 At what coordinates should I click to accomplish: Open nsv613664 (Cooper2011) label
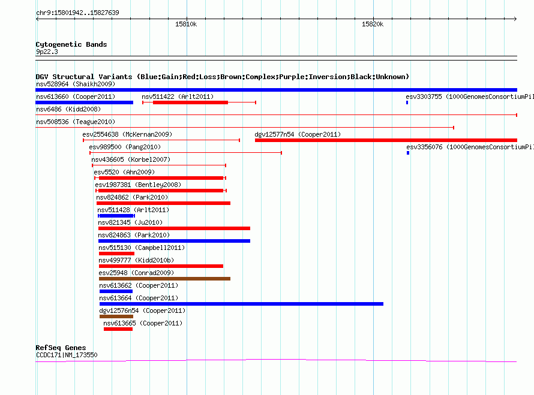pyautogui.click(x=139, y=298)
